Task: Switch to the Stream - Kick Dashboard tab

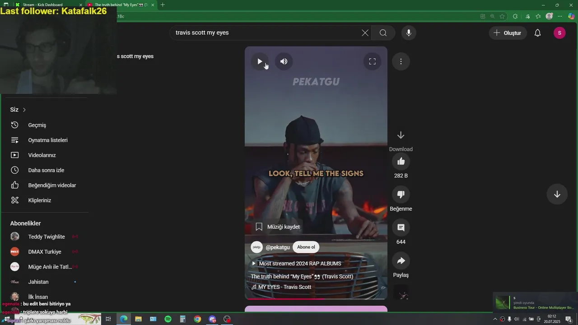Action: [x=47, y=5]
